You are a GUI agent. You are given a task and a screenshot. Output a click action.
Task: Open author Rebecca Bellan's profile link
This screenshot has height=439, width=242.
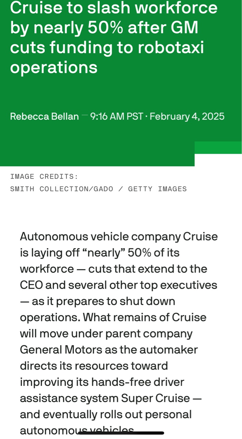44,116
